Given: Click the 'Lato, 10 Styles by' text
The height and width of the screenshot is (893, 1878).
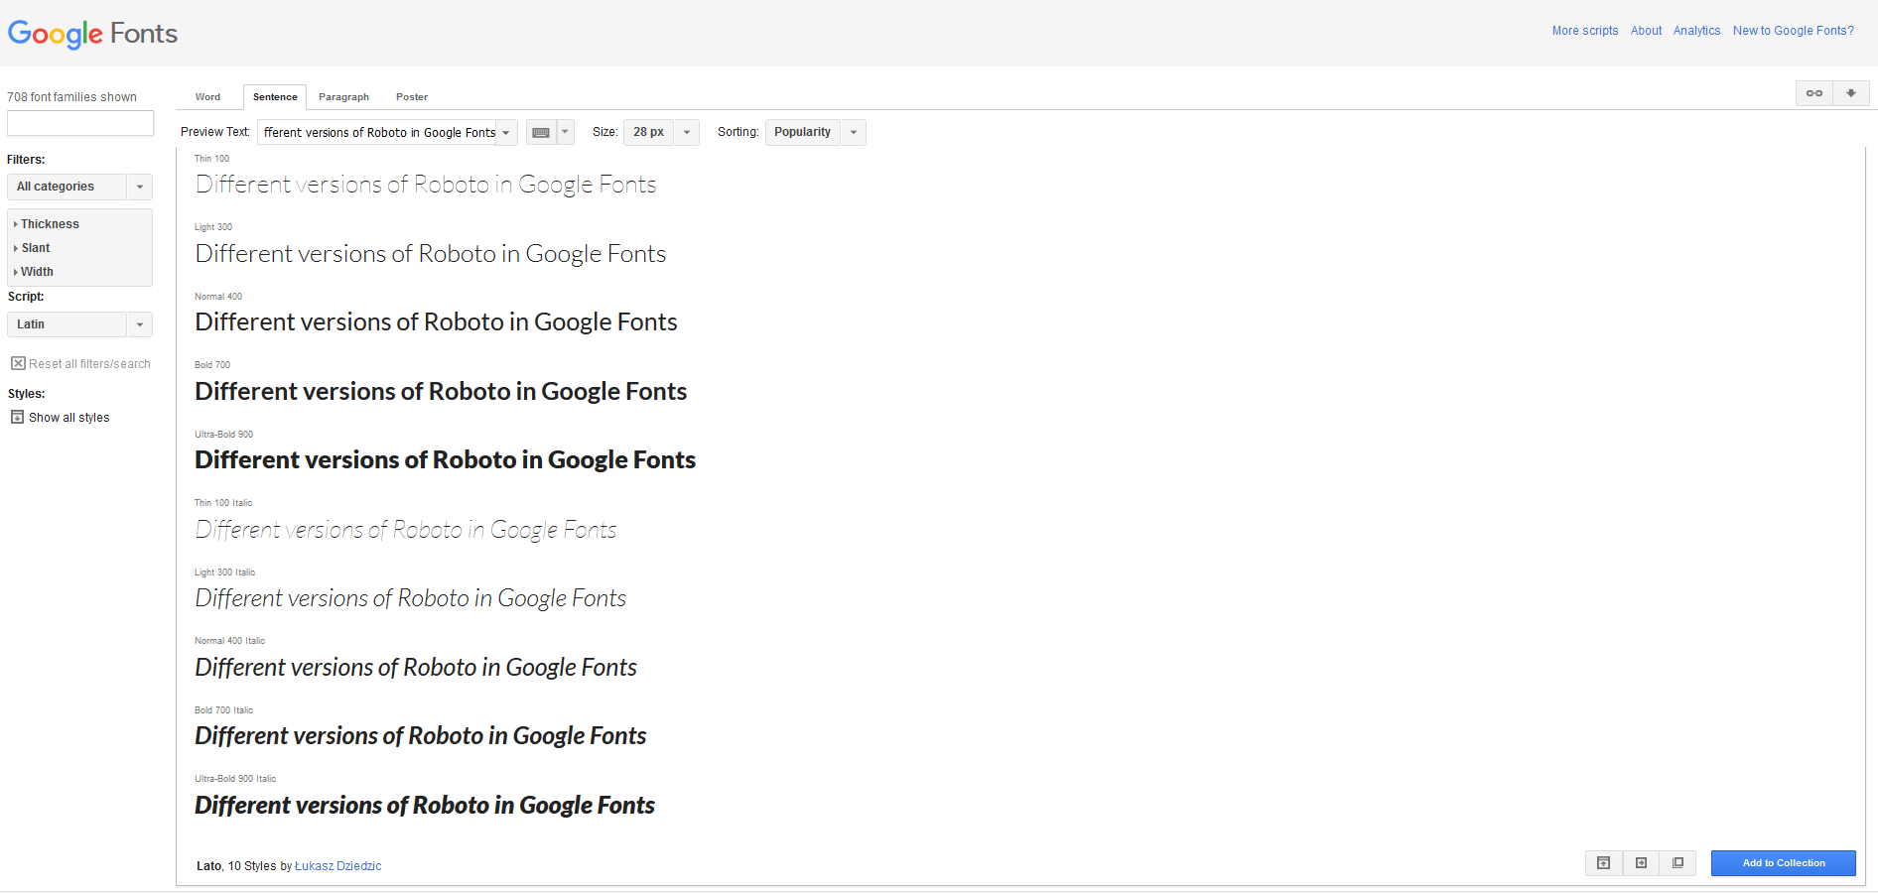Looking at the screenshot, I should point(244,866).
